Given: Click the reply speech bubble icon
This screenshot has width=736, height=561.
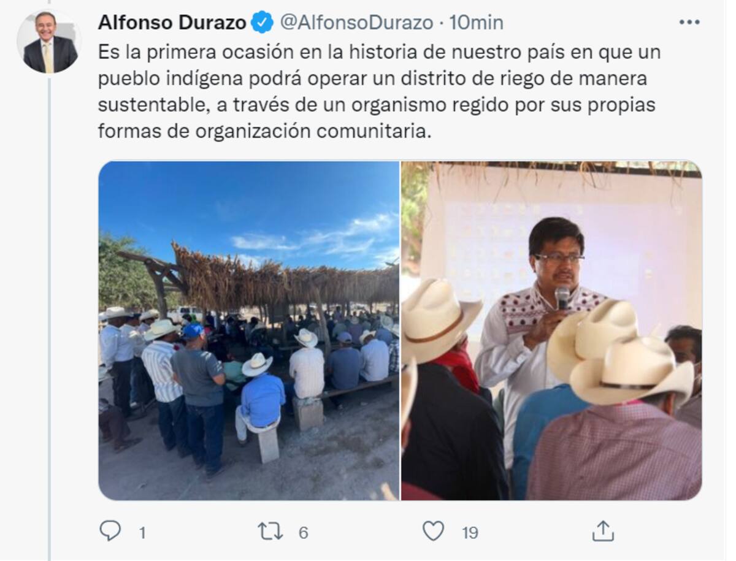Looking at the screenshot, I should tap(110, 531).
